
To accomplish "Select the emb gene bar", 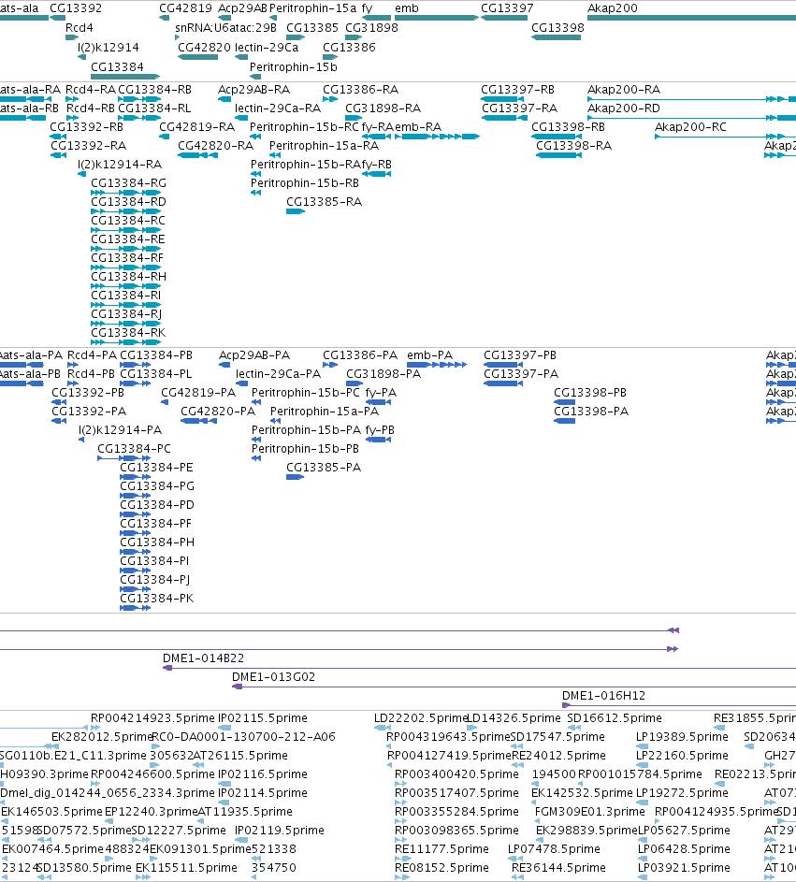I will [437, 18].
